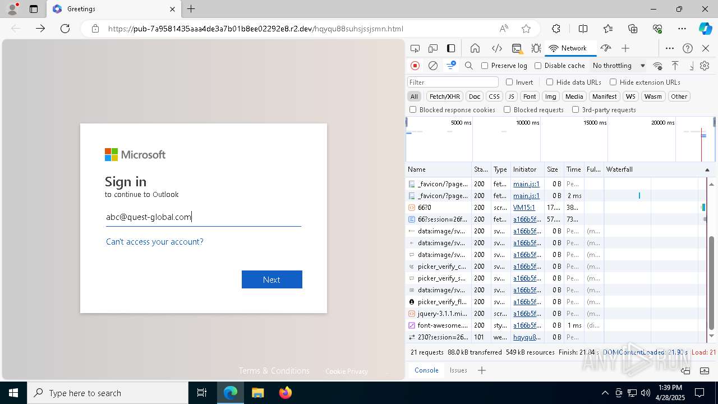
Task: Click the browser address bar URL
Action: coord(255,29)
